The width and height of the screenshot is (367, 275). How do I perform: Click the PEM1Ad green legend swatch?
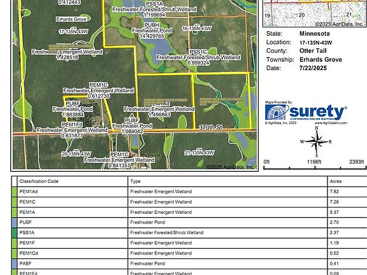tap(15, 192)
